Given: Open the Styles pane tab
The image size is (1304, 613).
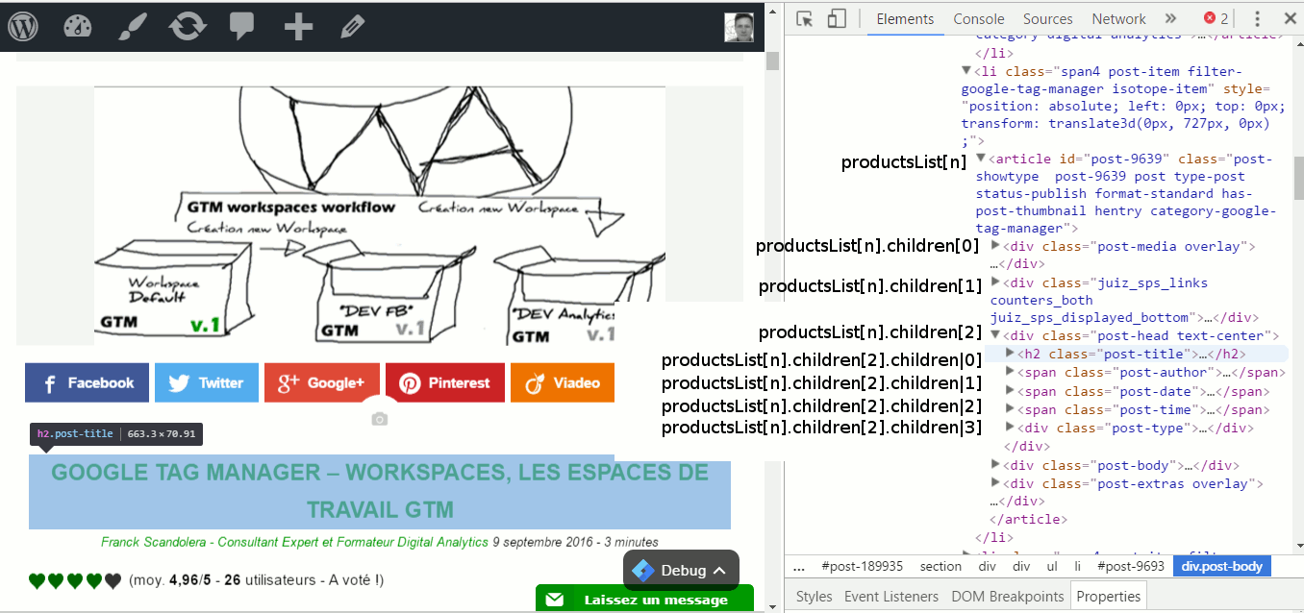Looking at the screenshot, I should (x=814, y=596).
